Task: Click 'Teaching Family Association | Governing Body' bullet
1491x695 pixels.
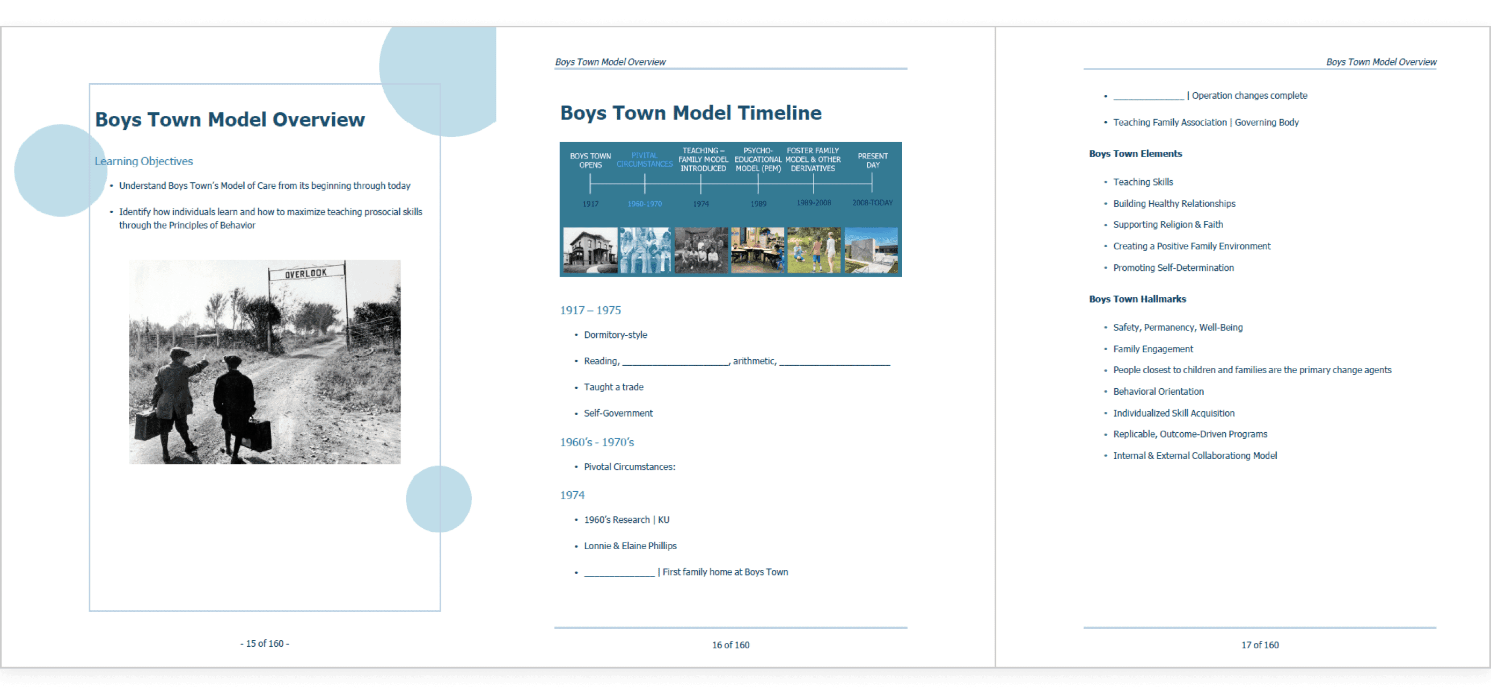Action: (x=1205, y=123)
